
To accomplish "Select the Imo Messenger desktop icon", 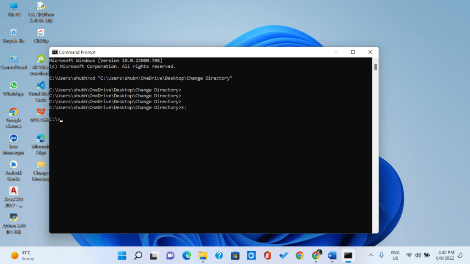I will [13, 144].
